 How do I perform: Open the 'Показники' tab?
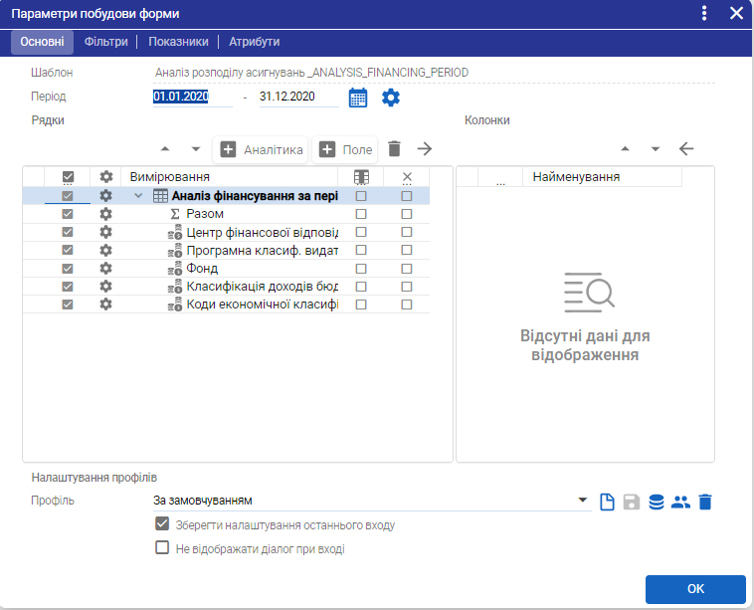click(x=179, y=42)
